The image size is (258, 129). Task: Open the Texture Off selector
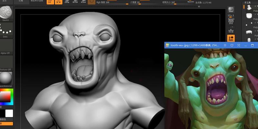[6, 63]
